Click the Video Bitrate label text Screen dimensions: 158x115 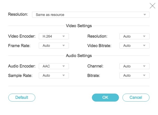click(x=99, y=46)
